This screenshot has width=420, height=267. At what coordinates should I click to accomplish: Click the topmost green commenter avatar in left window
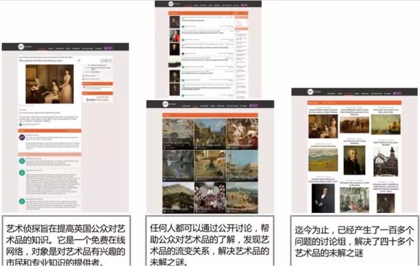point(22,161)
